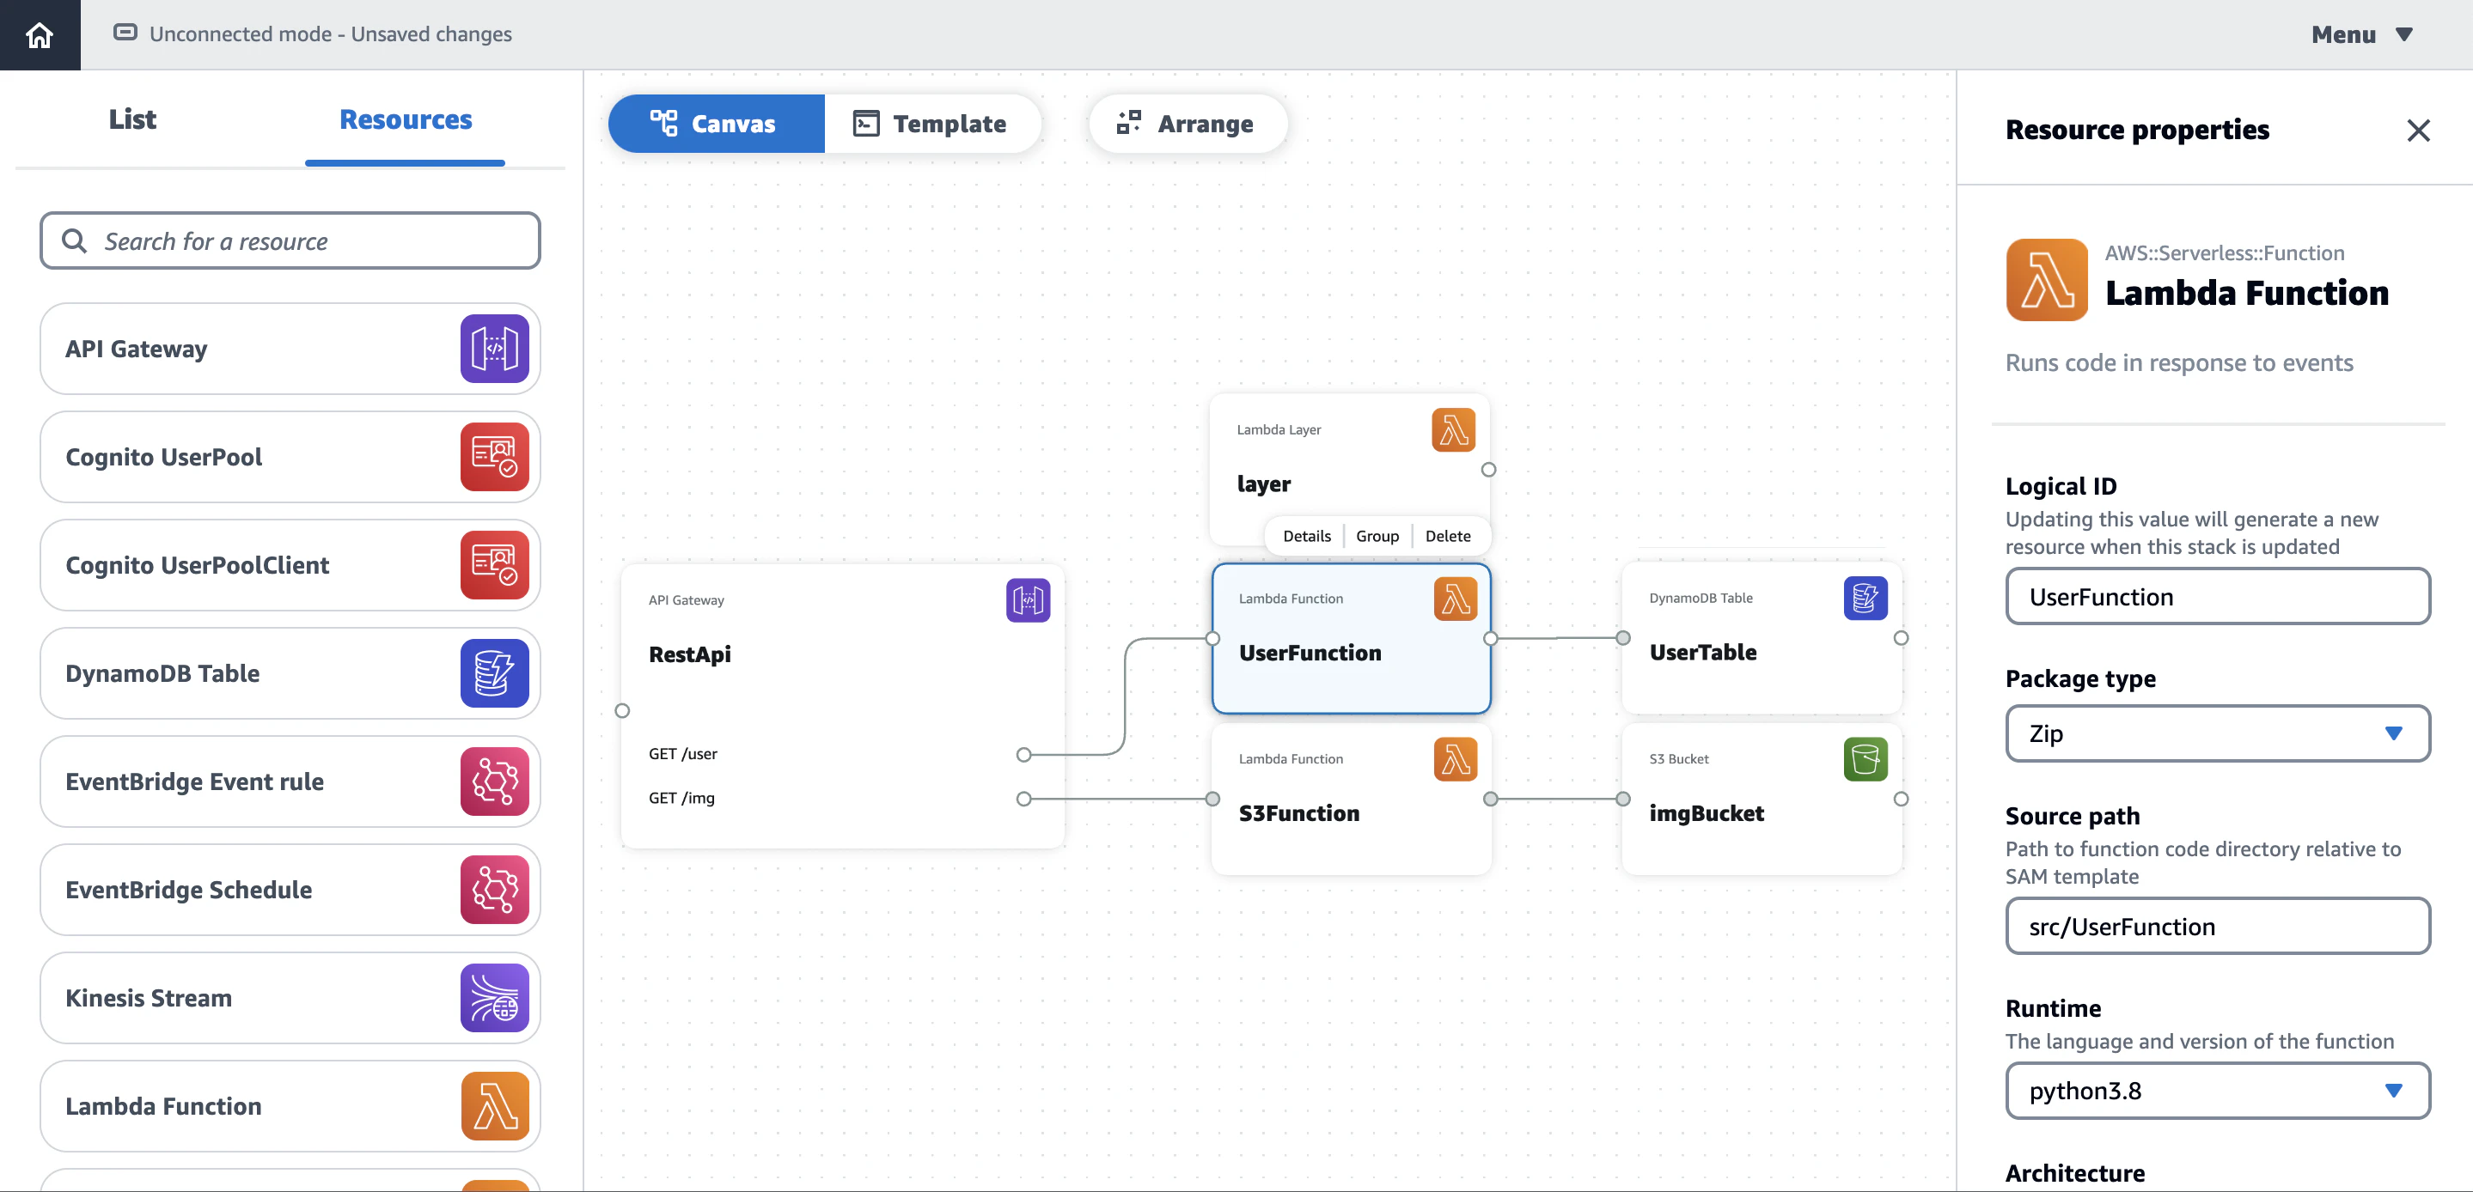Click the imgBucket left input port
Screen dimensions: 2473x1192
(x=1622, y=799)
